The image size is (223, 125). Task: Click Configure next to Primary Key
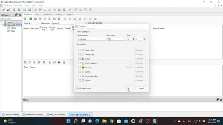[x=139, y=50]
